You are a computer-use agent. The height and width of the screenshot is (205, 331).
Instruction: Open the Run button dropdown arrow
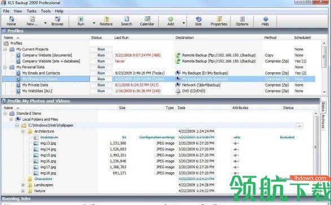point(94,23)
